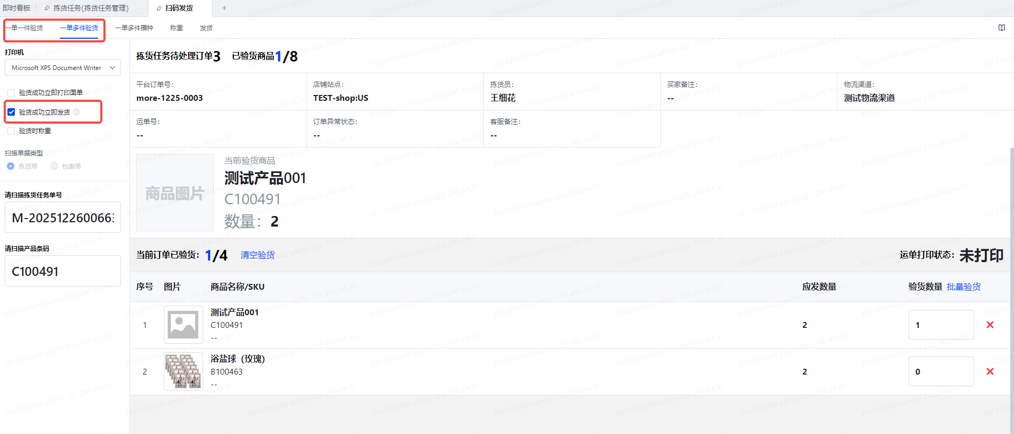Open the book help icon at top right
1014x434 pixels.
1001,28
